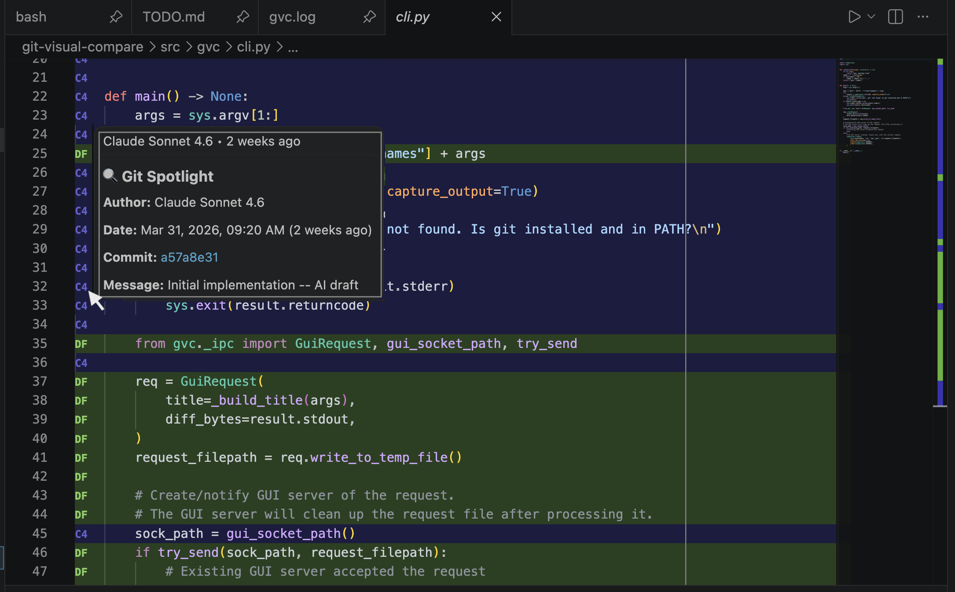Screen dimensions: 955x592
Task: Expand the trailing ellipsis in the breadcrumb
Action: click(294, 47)
